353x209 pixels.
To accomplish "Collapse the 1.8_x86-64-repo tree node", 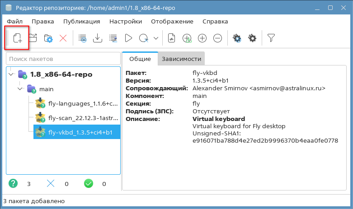I will click(x=11, y=74).
